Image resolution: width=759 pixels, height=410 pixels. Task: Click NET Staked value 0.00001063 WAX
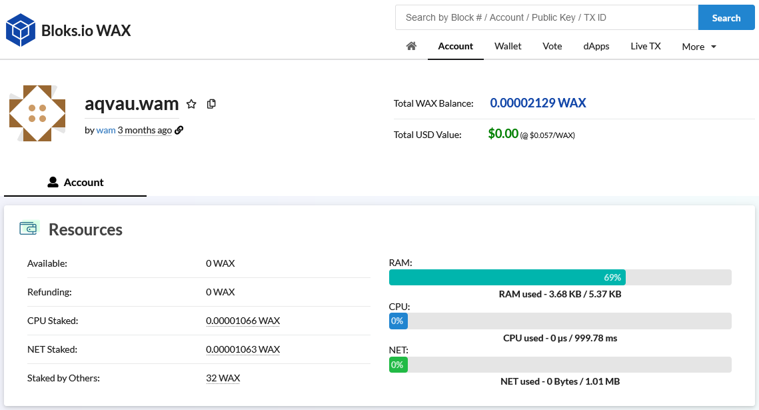click(243, 349)
